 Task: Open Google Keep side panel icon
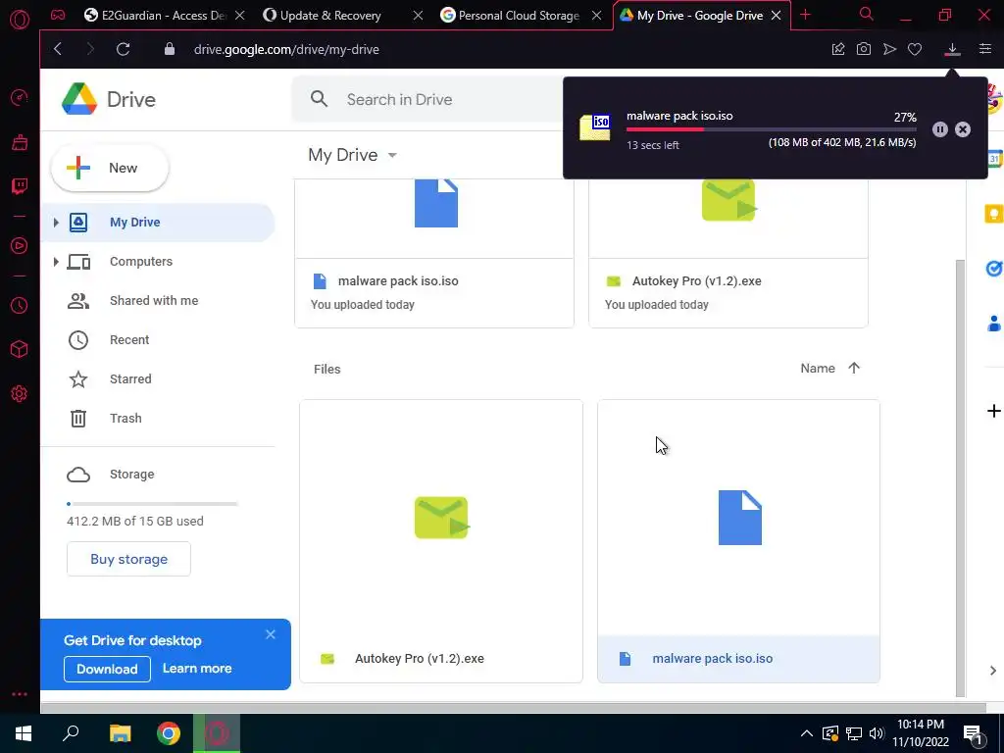[x=994, y=214]
